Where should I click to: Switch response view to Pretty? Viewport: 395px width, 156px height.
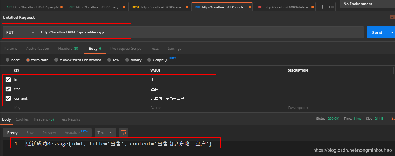pyautogui.click(x=12, y=132)
